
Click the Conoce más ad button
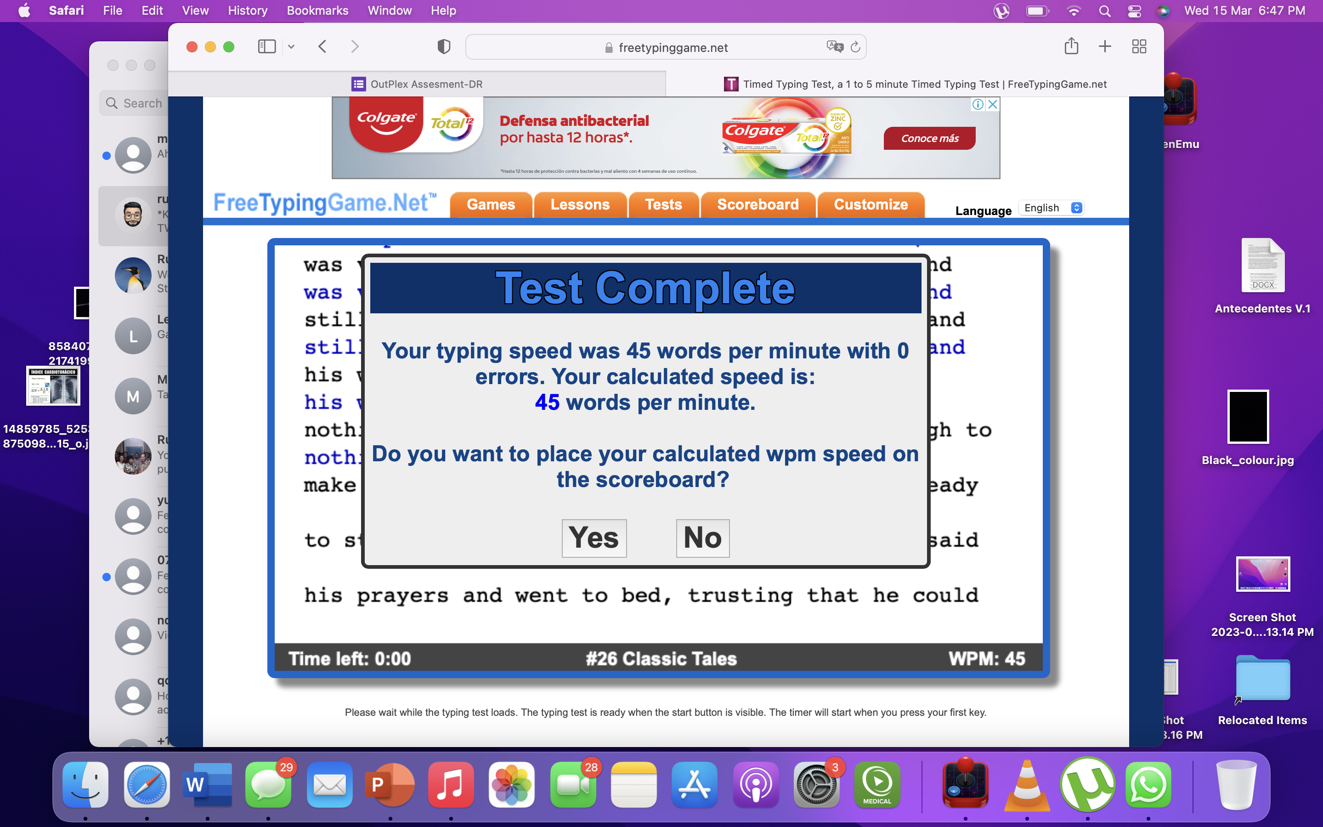[929, 138]
